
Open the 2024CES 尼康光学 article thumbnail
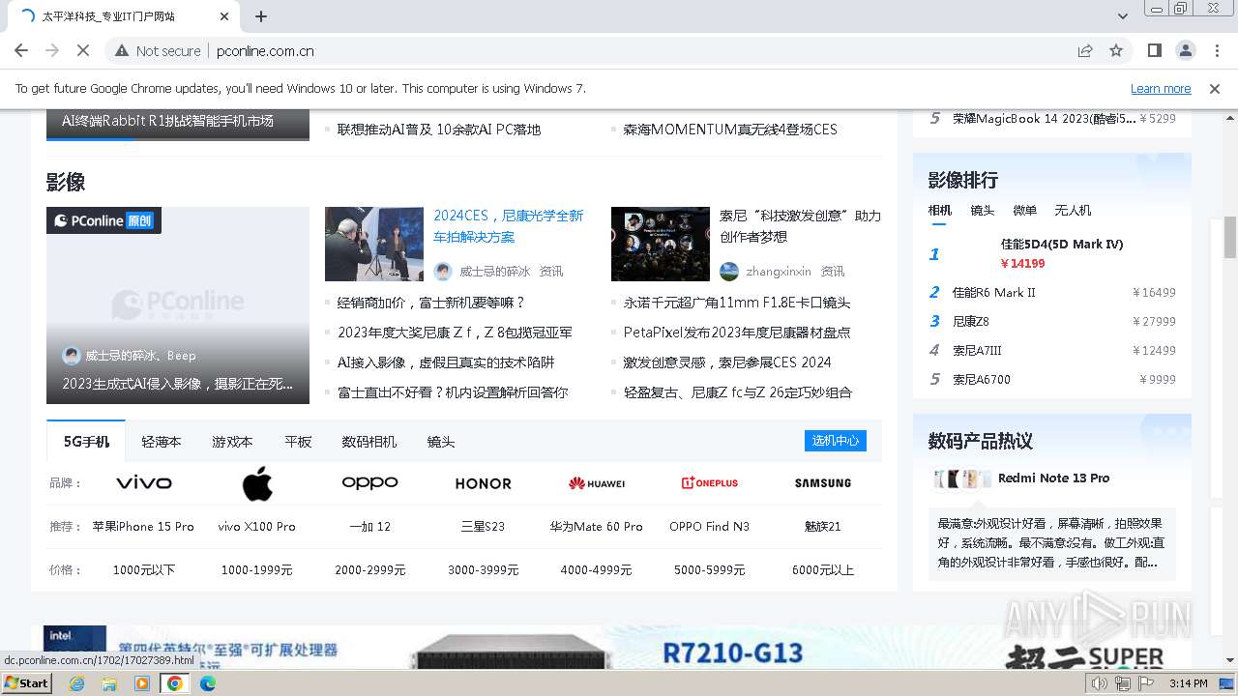click(x=374, y=244)
